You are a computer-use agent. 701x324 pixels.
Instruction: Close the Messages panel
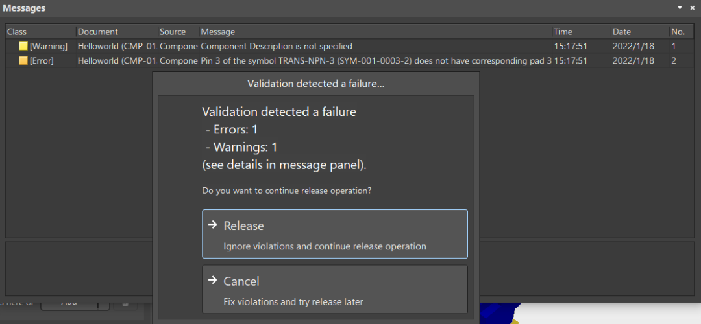click(x=693, y=8)
